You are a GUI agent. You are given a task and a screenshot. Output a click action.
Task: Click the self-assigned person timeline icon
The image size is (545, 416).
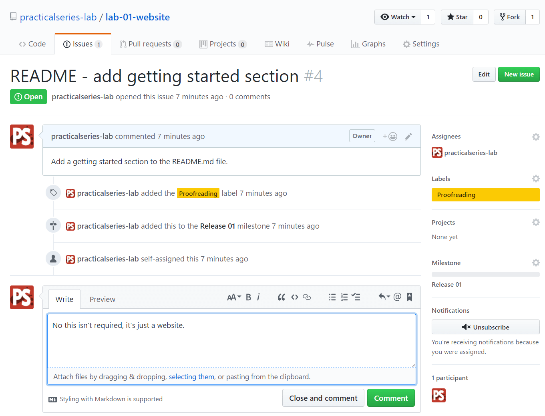pos(53,259)
